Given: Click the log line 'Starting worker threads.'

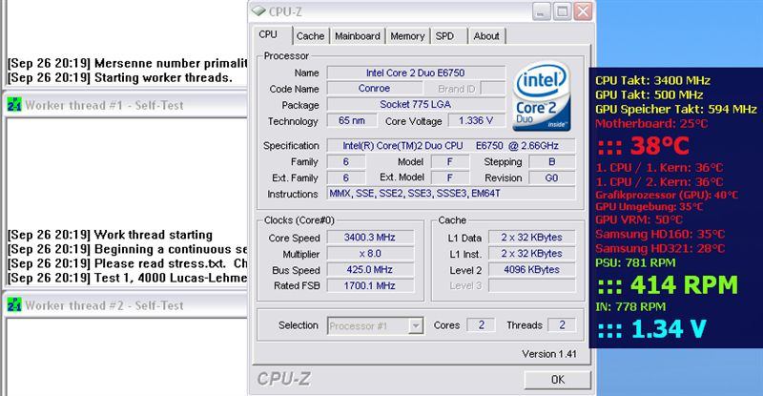Looking at the screenshot, I should click(x=120, y=77).
